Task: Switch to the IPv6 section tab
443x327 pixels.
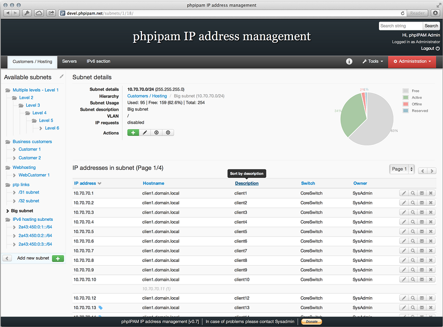Action: [98, 61]
